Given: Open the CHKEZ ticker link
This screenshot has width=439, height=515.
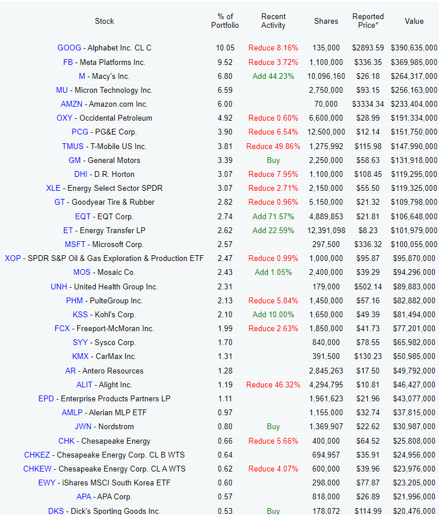Looking at the screenshot, I should pos(37,455).
